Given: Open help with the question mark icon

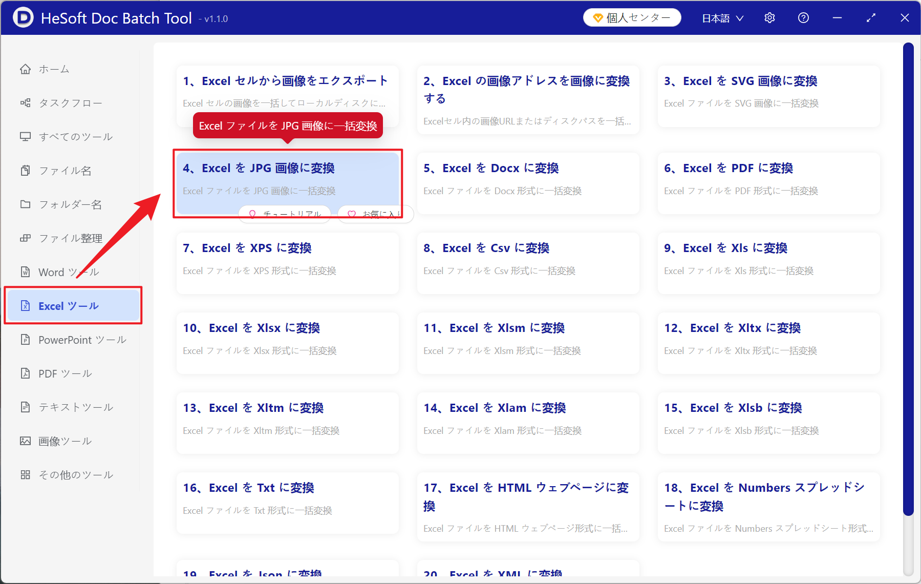Looking at the screenshot, I should click(x=803, y=18).
